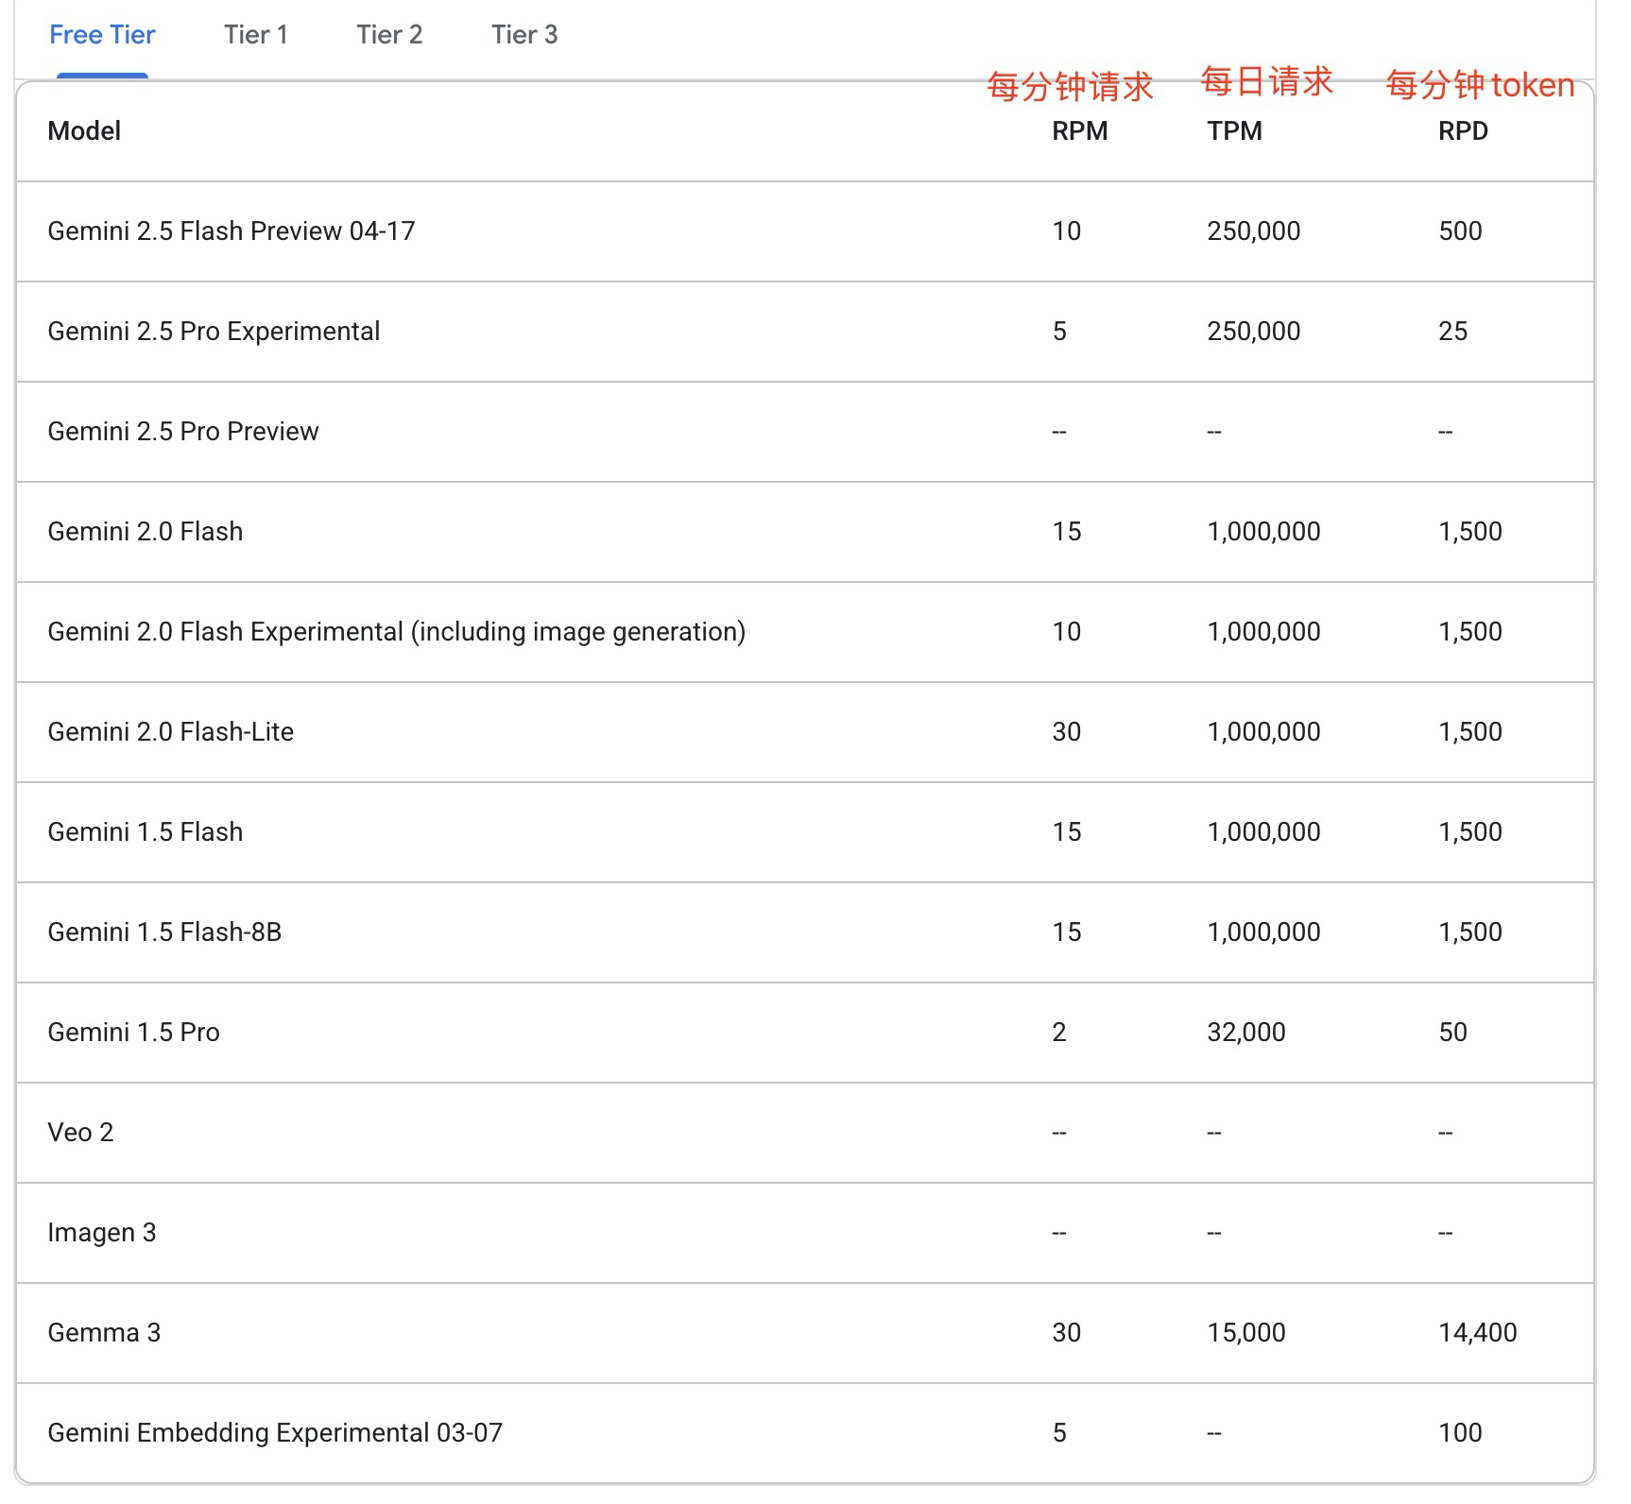Click the RPM column header
Image resolution: width=1631 pixels, height=1504 pixels.
coord(1080,130)
